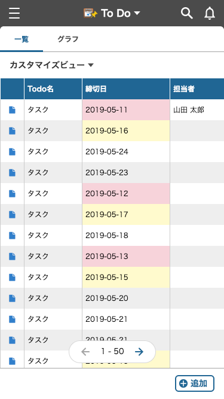
Task: Click the To Do app icon
Action: point(90,13)
